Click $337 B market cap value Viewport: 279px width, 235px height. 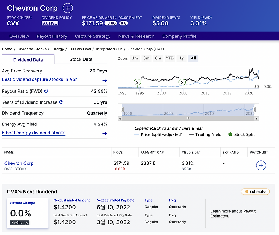(x=148, y=163)
